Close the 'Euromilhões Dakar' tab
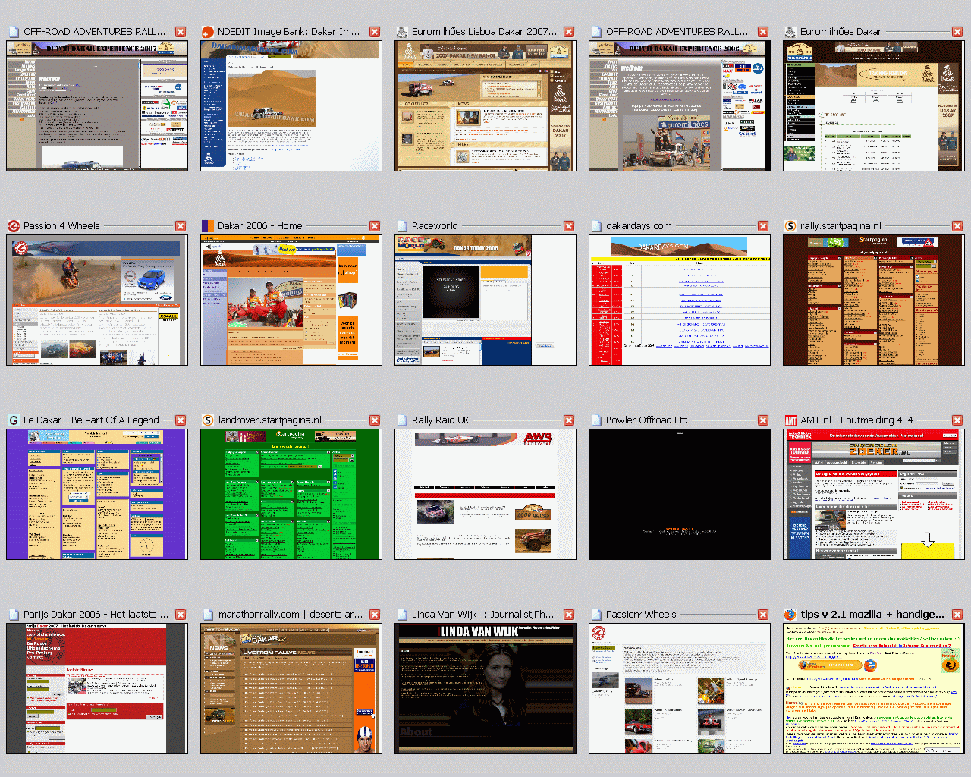 tap(957, 32)
